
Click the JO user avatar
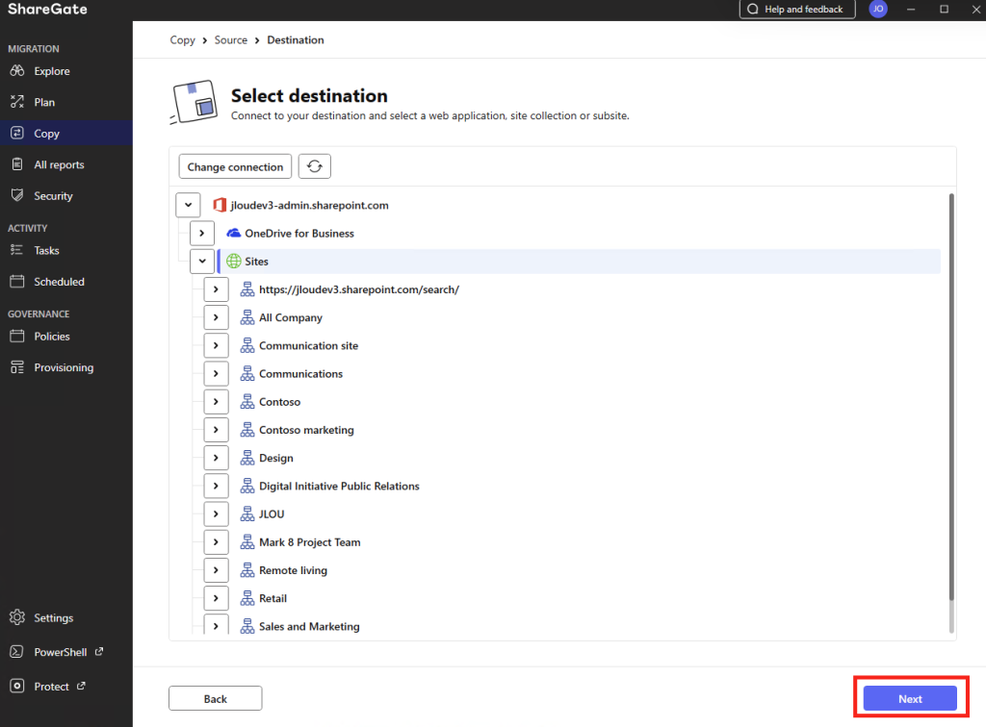click(x=878, y=9)
